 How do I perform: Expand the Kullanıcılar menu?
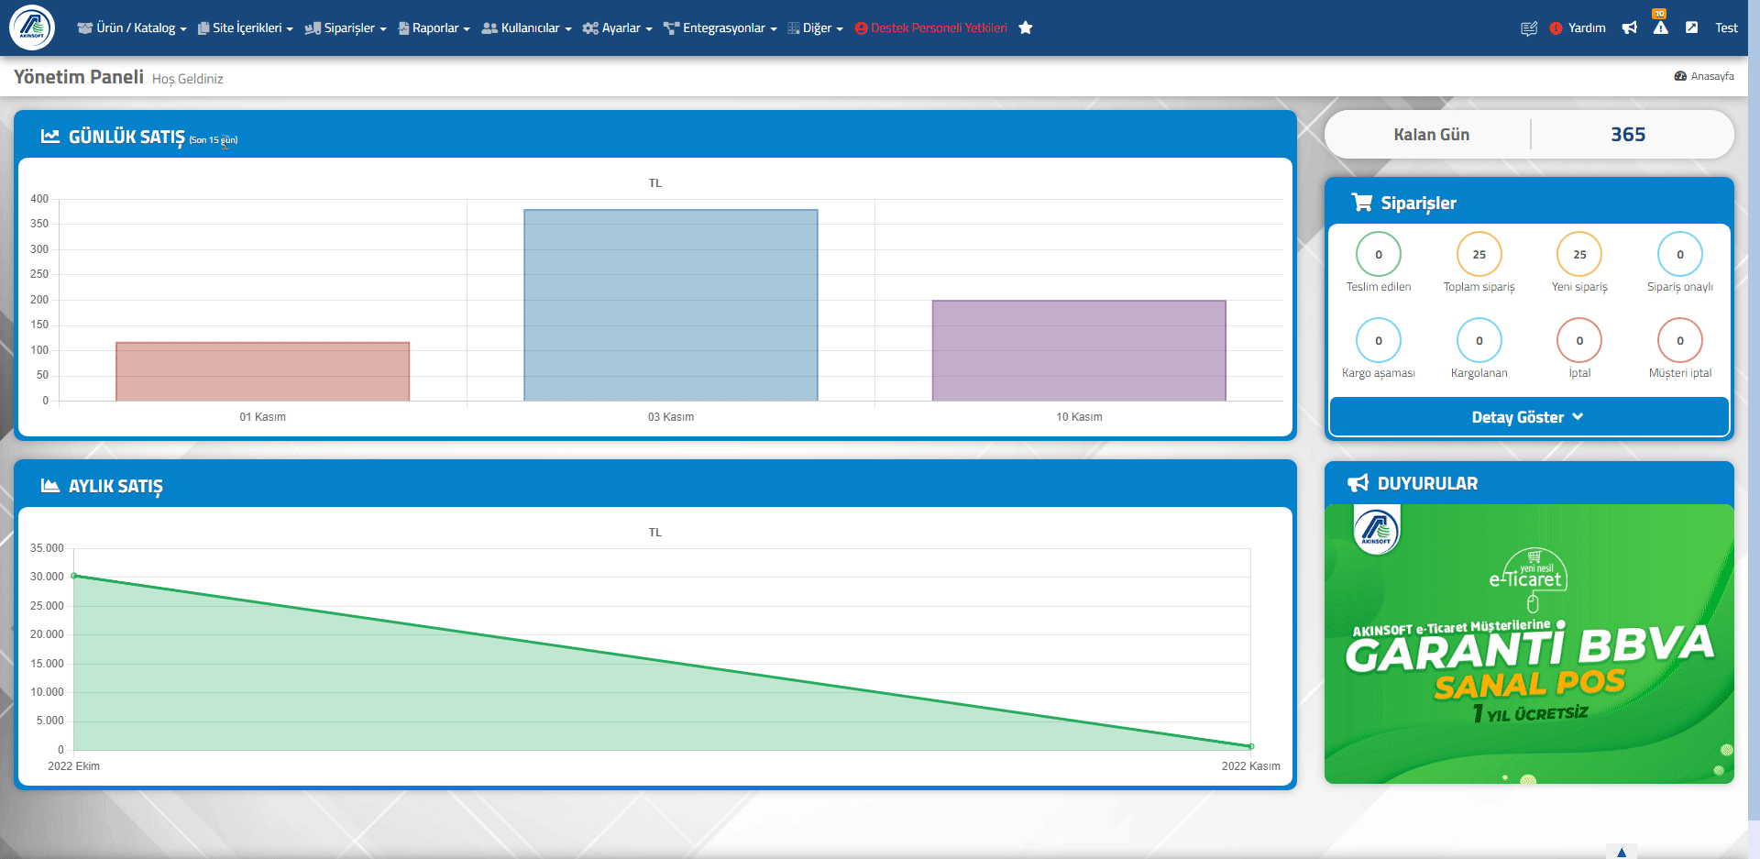[527, 28]
